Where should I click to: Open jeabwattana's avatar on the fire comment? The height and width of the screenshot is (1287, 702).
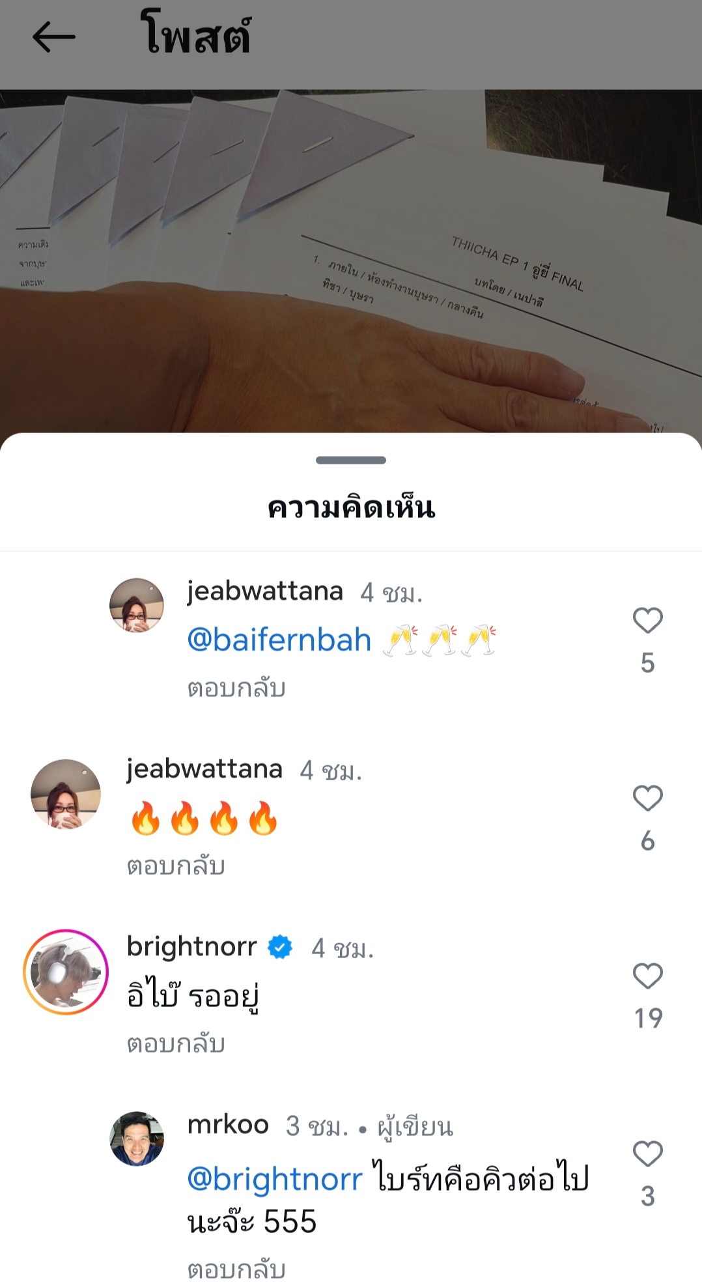tap(66, 794)
